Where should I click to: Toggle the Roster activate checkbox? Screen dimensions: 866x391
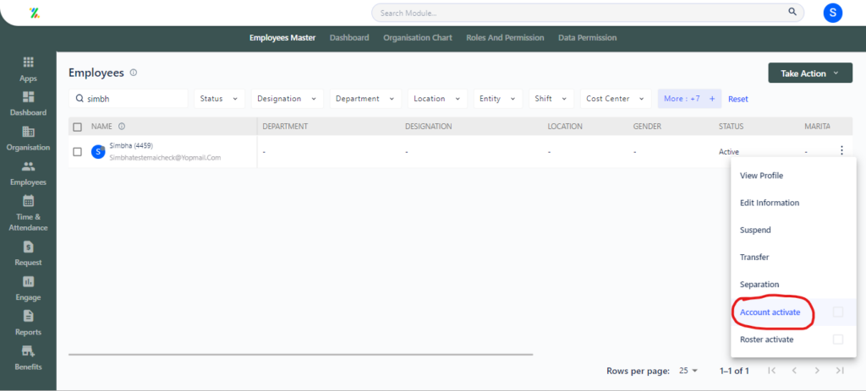(838, 339)
